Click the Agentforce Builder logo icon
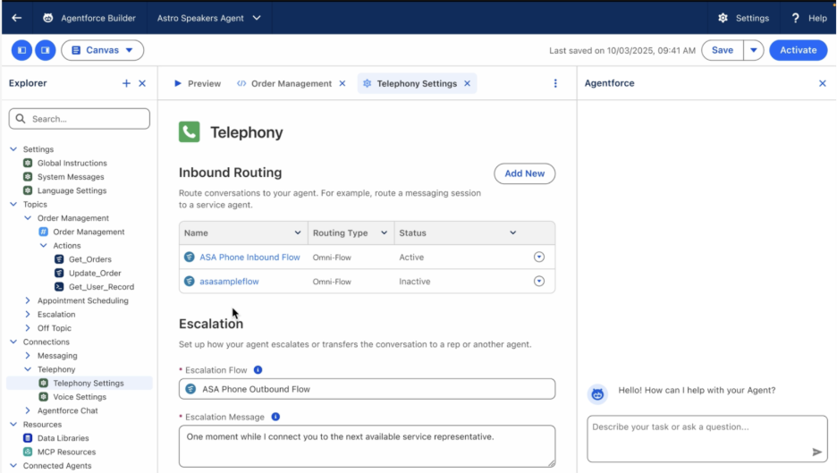 (48, 18)
